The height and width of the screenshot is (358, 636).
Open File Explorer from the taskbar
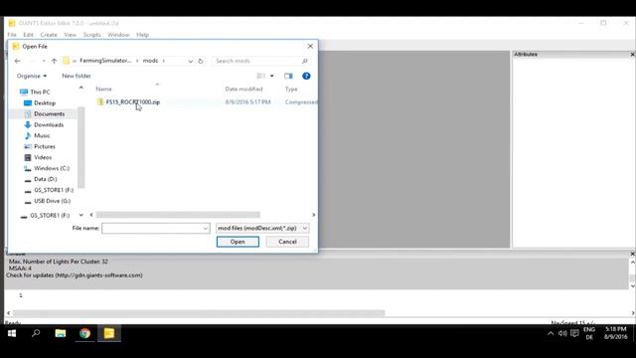61,333
